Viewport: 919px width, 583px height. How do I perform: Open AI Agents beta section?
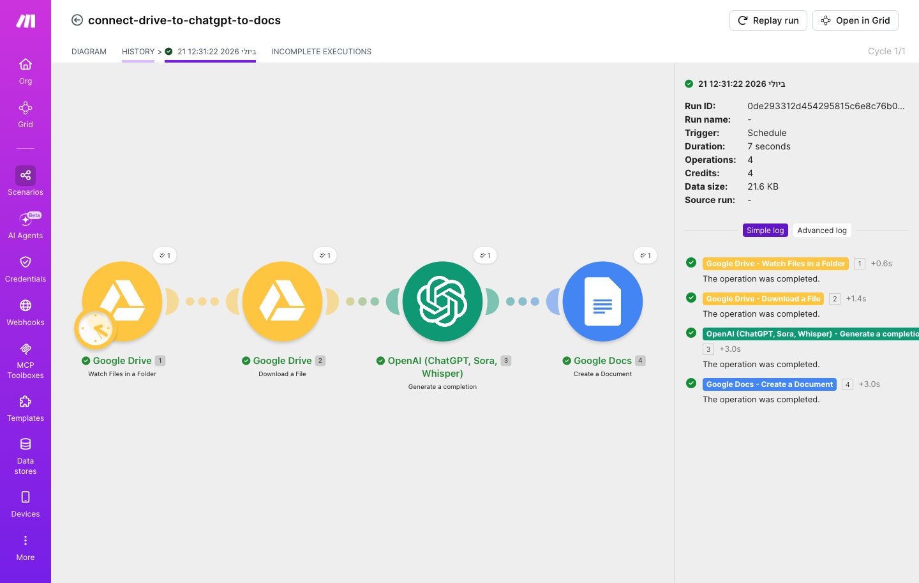coord(26,226)
